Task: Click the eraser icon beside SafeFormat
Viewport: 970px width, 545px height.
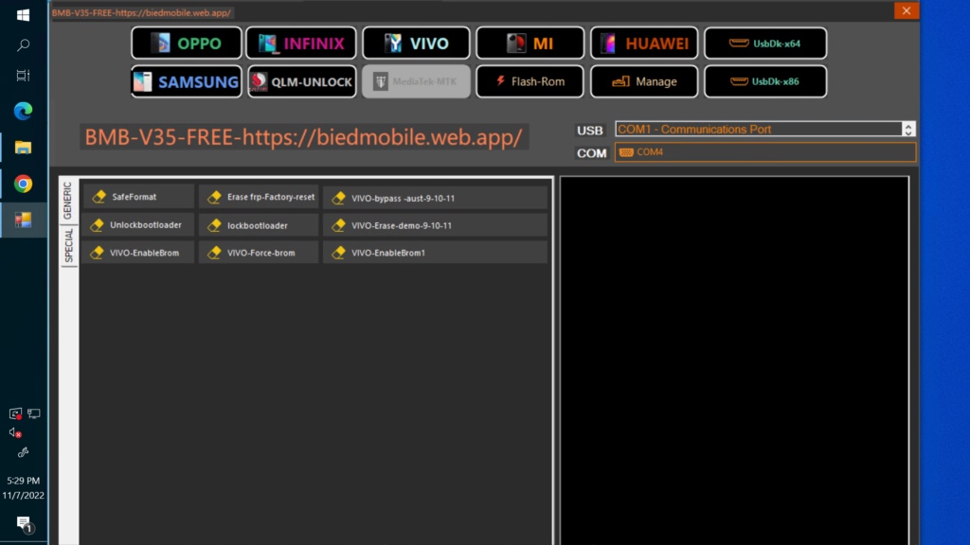Action: pos(99,197)
